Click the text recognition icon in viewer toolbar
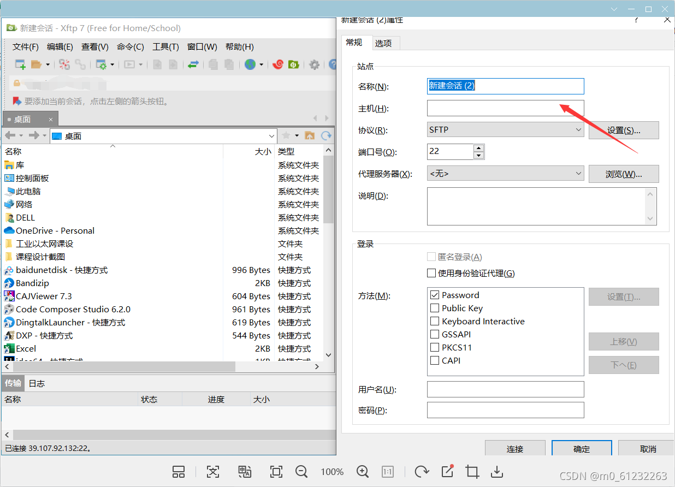Image resolution: width=675 pixels, height=487 pixels. [212, 472]
